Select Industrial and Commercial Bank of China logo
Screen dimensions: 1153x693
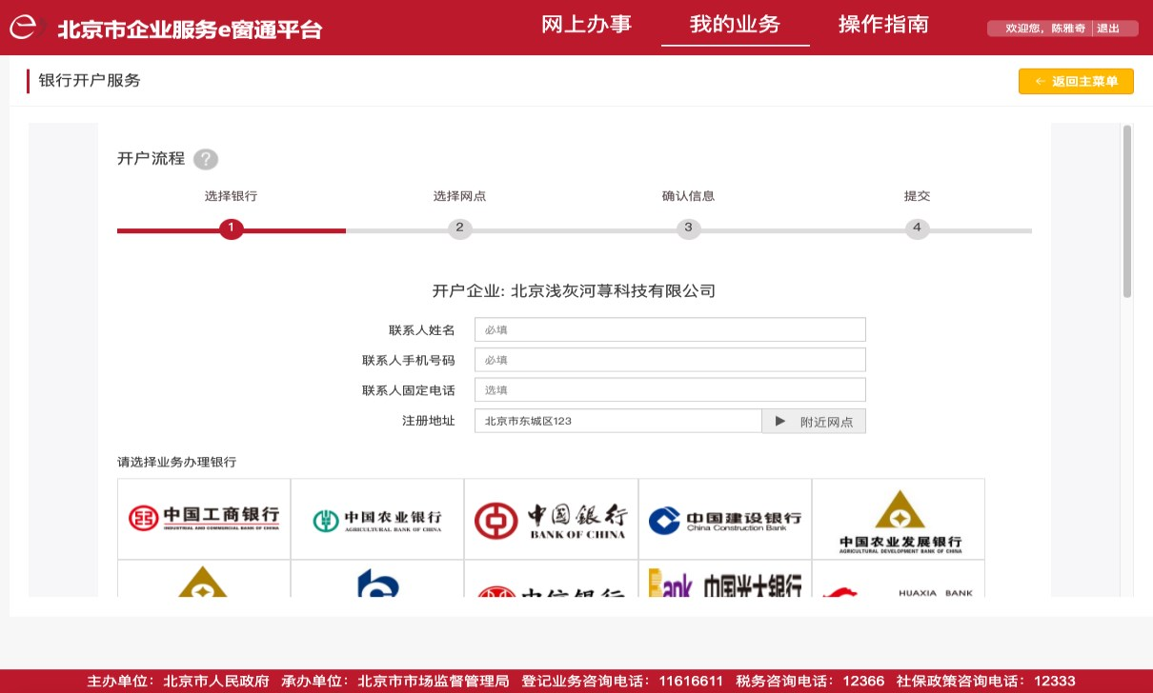click(x=204, y=519)
